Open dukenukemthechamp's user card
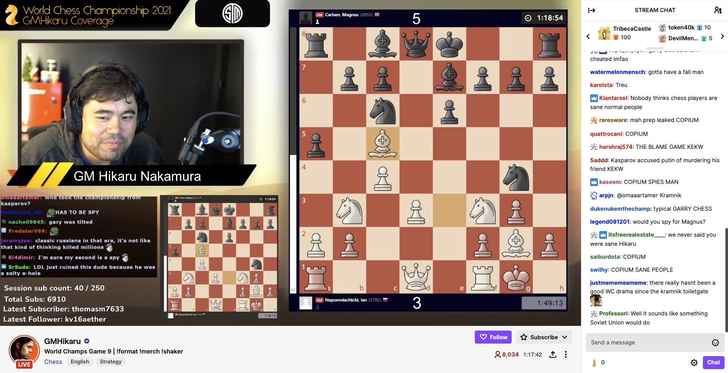The width and height of the screenshot is (728, 373). pyautogui.click(x=620, y=209)
